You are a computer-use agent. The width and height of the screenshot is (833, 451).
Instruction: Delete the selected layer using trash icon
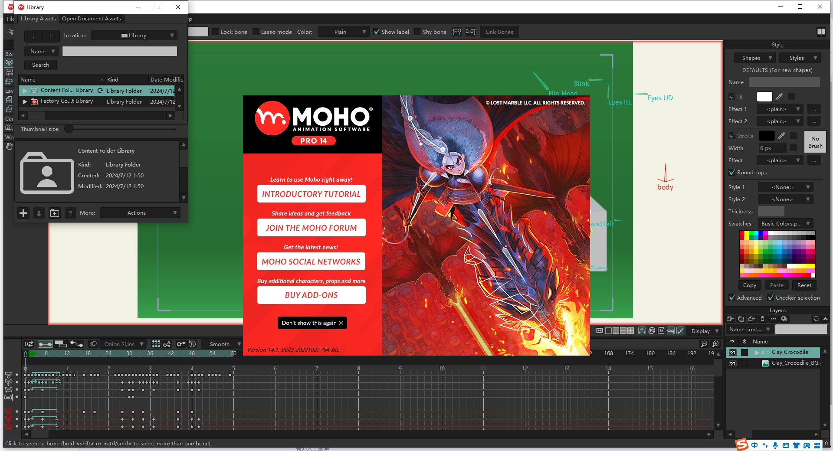coord(762,319)
